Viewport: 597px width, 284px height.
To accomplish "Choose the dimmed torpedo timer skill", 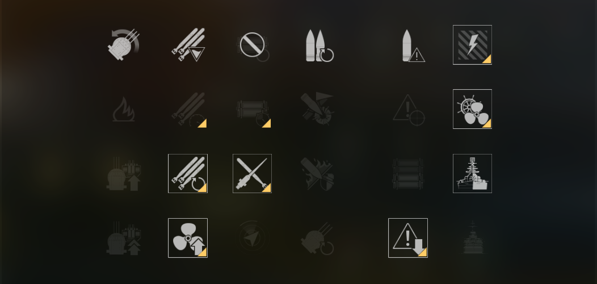I will 188,110.
